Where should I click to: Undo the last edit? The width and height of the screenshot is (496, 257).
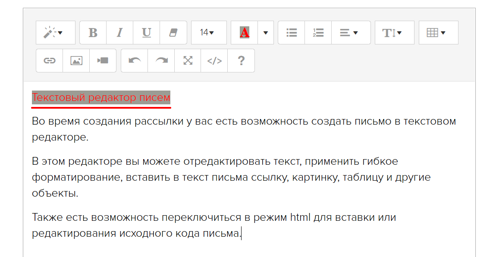(135, 61)
